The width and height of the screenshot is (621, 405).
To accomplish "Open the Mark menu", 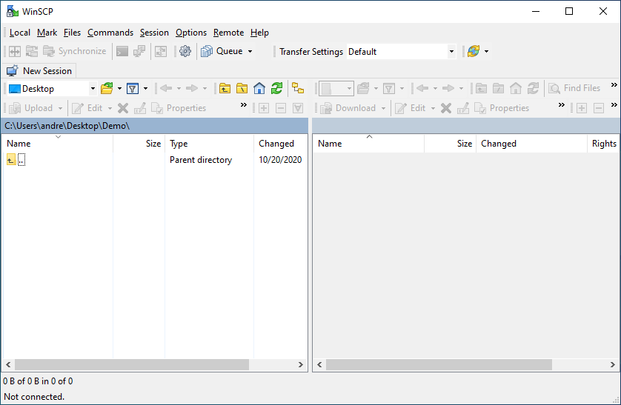I will tap(47, 33).
